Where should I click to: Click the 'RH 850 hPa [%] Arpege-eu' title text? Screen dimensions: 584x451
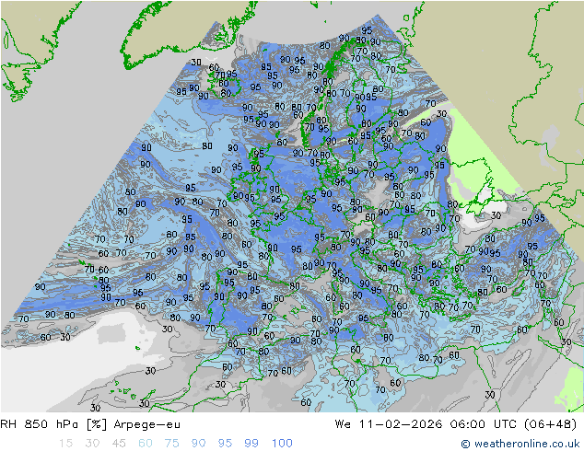90,424
